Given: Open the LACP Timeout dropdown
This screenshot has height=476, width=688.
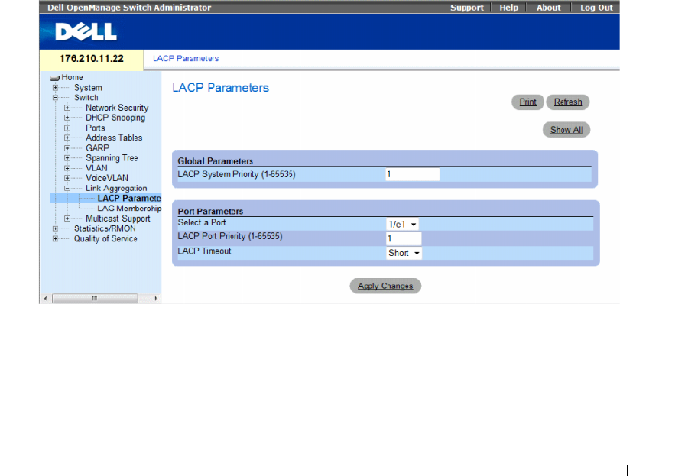Looking at the screenshot, I should (x=404, y=253).
